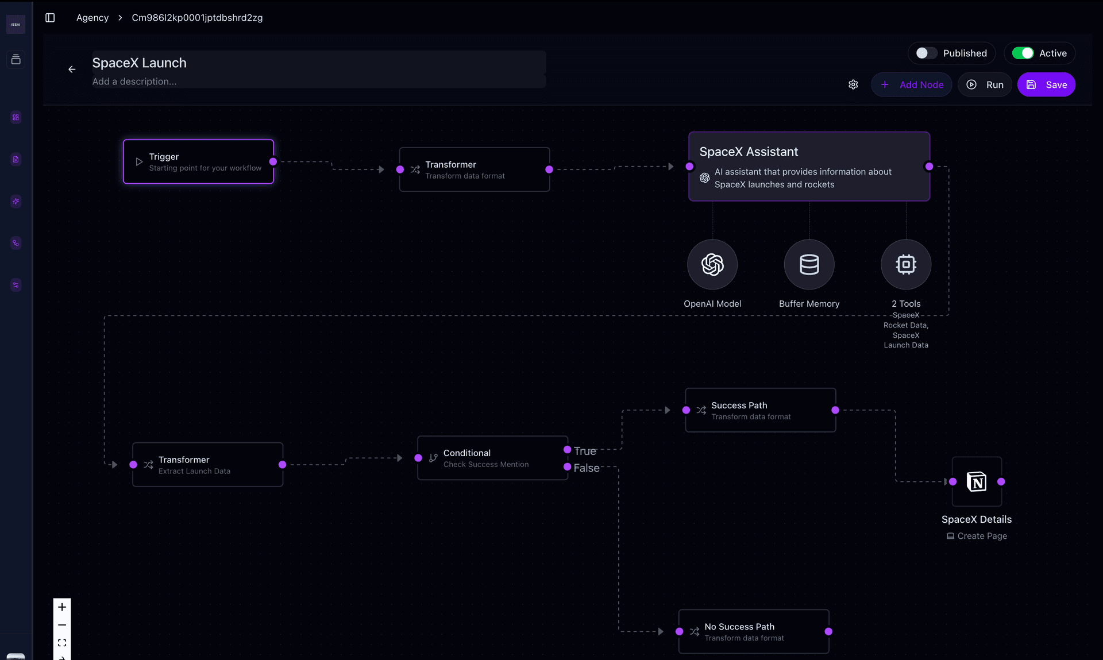Click the back arrow beside SpaceX Launch
The width and height of the screenshot is (1103, 660).
tap(72, 70)
